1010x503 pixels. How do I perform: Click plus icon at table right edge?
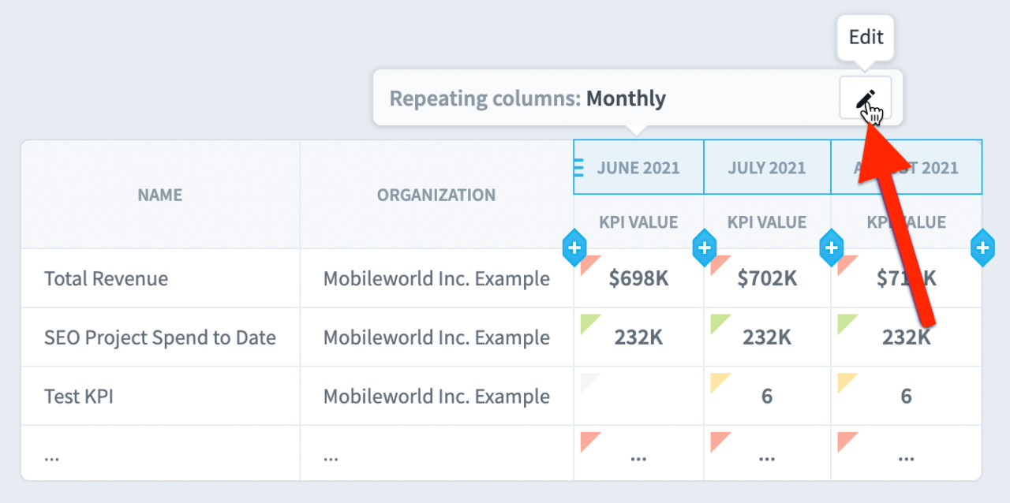pyautogui.click(x=982, y=248)
